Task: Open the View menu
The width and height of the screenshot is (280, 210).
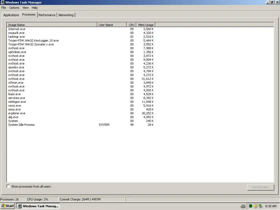Action: (25, 8)
